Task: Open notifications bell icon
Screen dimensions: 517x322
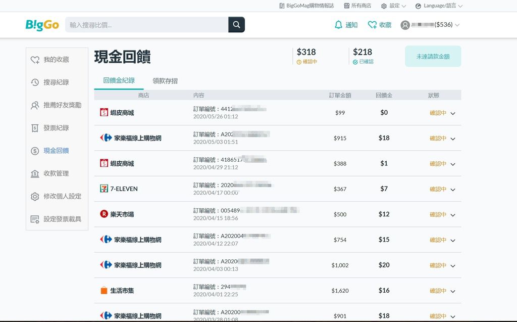Action: click(x=338, y=25)
